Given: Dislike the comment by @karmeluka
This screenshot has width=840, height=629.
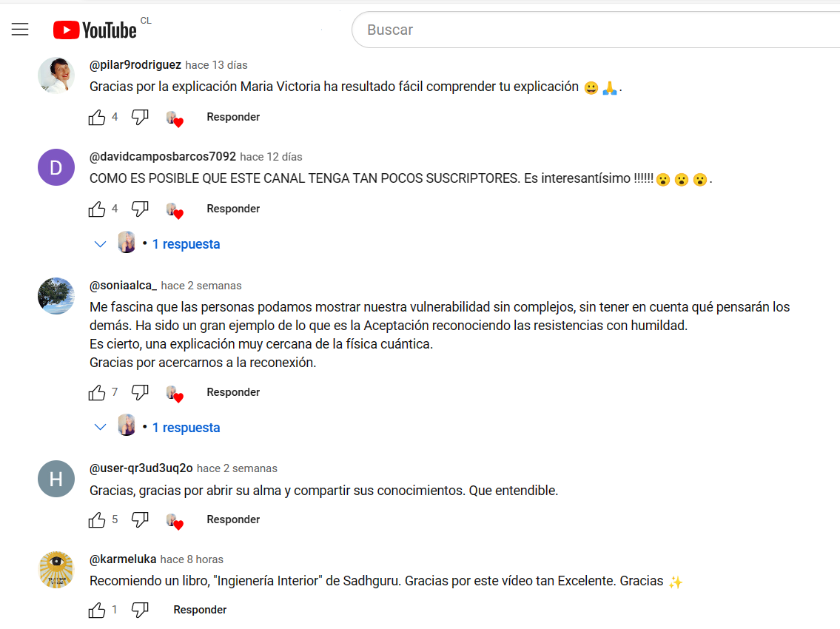Looking at the screenshot, I should pos(140,610).
